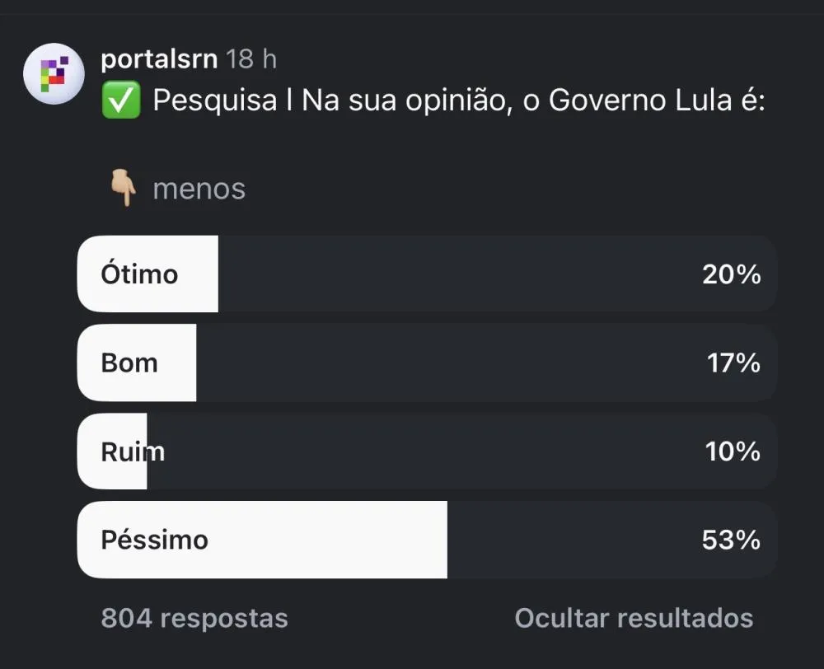Click the 17% result on Bom

coord(733,363)
